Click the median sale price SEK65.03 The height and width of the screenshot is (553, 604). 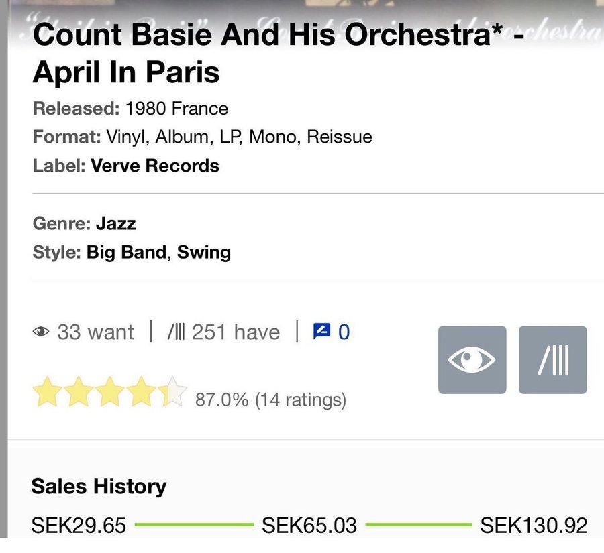tap(309, 526)
